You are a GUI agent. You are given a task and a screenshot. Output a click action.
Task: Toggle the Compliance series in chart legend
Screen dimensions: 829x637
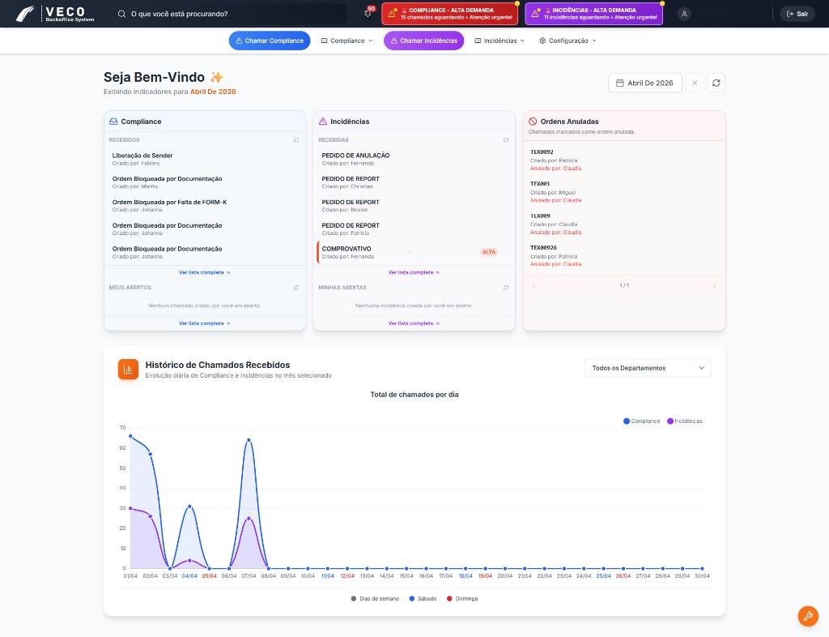coord(642,421)
